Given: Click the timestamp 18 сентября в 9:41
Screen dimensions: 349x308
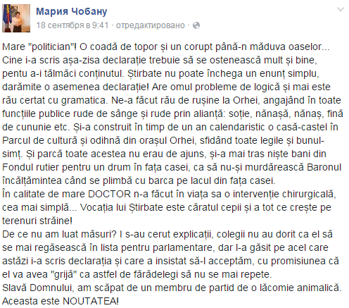Looking at the screenshot, I should 72,25.
